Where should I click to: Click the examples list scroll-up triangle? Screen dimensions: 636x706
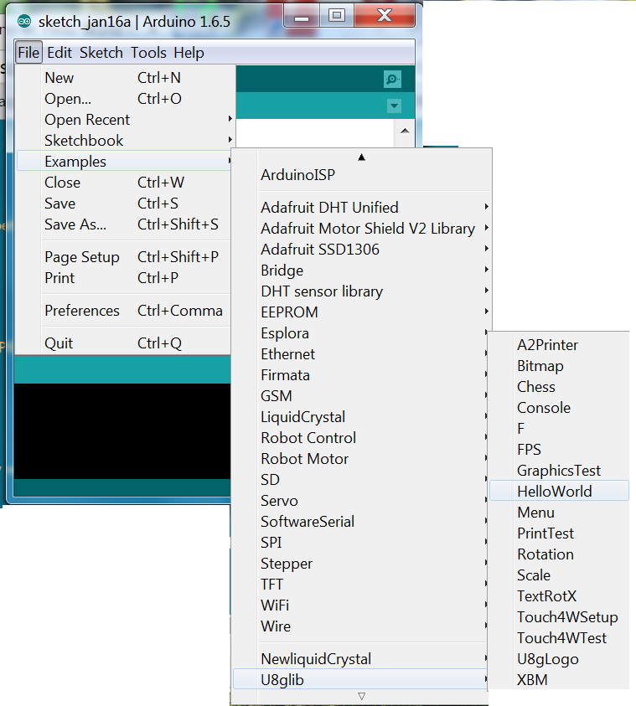click(361, 157)
